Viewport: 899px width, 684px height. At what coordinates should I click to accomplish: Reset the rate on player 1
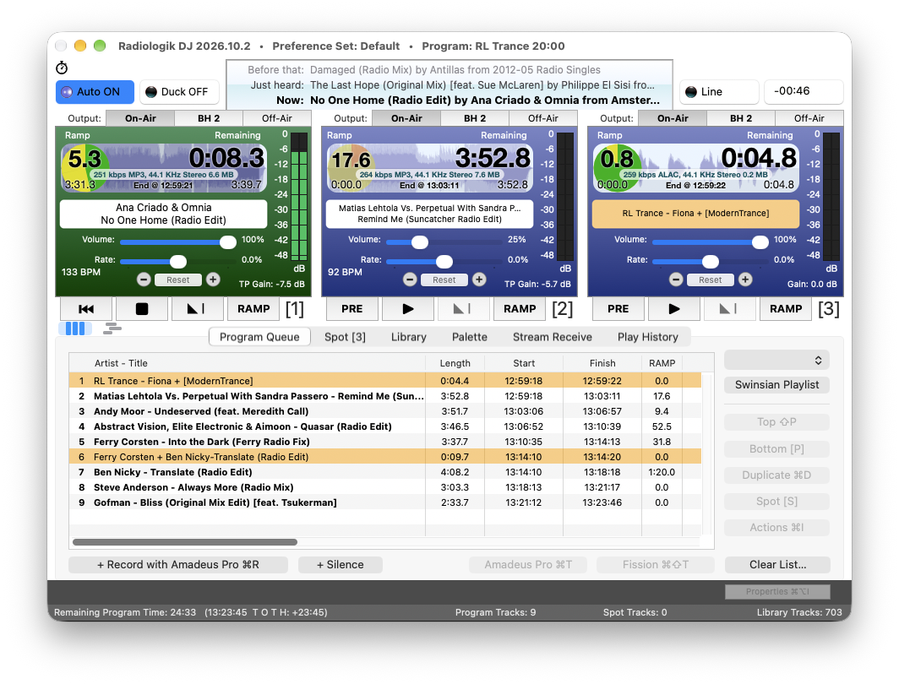177,280
